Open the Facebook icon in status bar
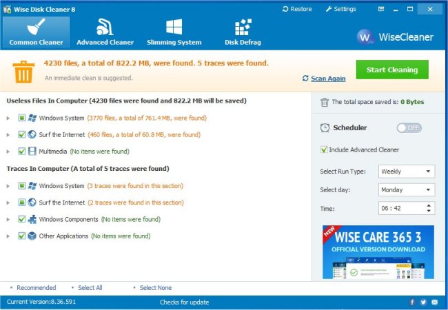Screen dimensions: 448x310 pos(412,302)
